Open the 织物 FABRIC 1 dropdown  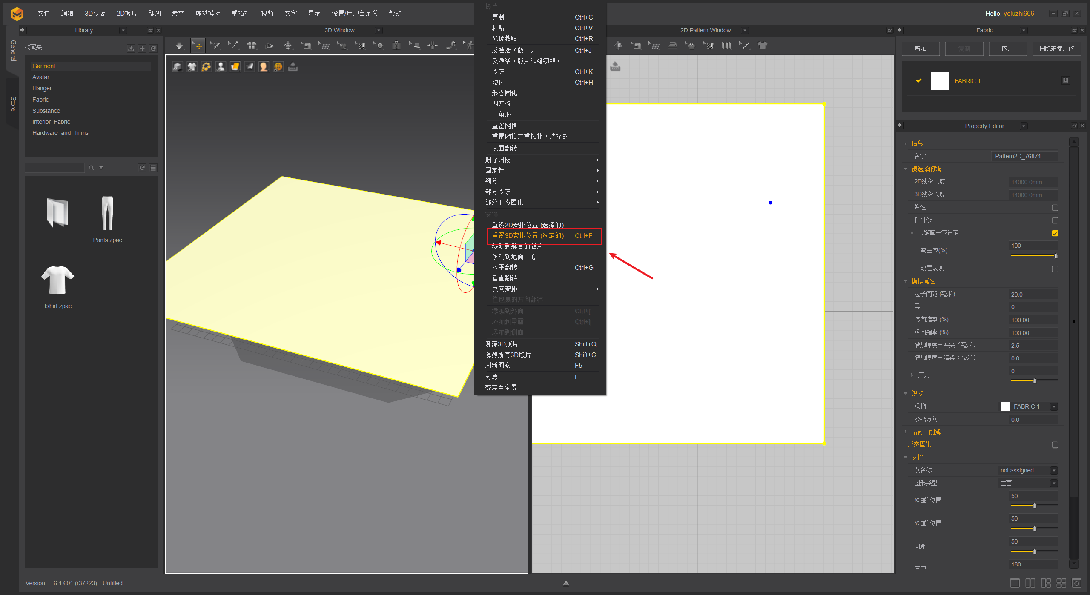(x=1054, y=406)
